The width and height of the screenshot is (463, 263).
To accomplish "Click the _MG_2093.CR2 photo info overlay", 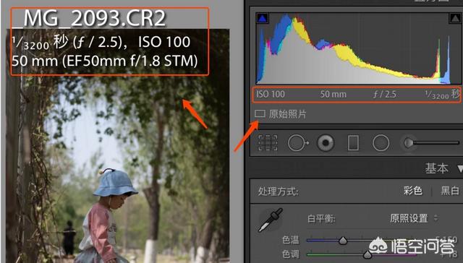I will coord(109,42).
